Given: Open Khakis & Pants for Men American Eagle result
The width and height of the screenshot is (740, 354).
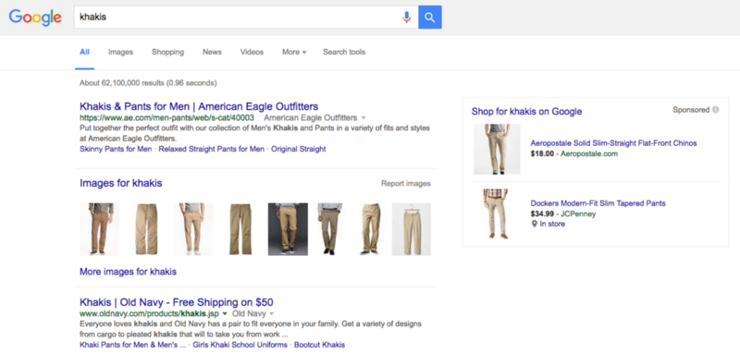Looking at the screenshot, I should pos(199,106).
